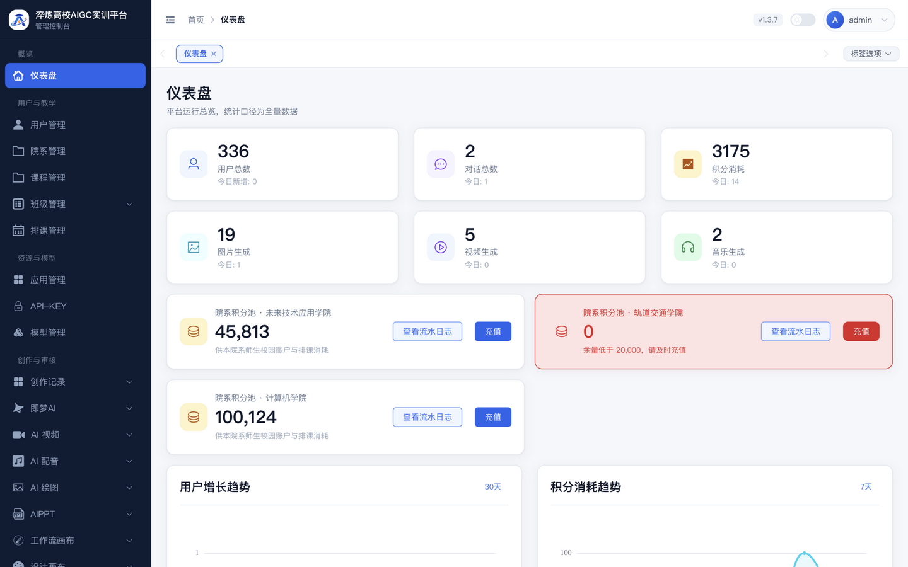
Task: Expand 班级管理 in the sidebar
Action: pos(75,204)
